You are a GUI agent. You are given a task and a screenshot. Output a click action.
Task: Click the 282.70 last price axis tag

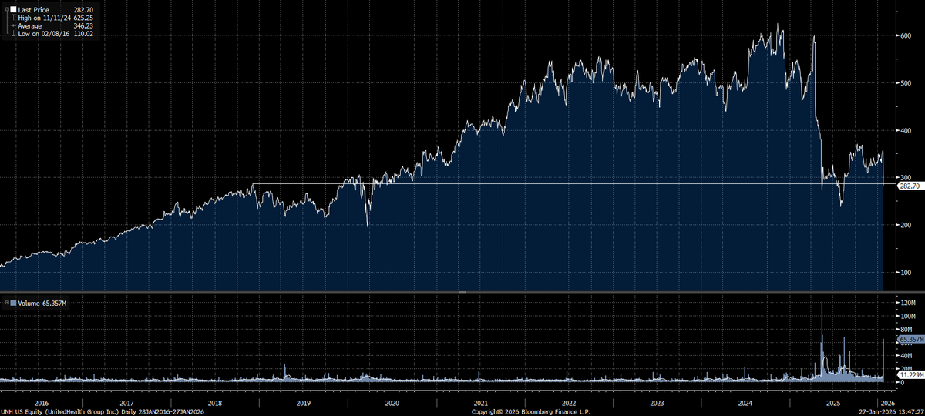tap(909, 186)
